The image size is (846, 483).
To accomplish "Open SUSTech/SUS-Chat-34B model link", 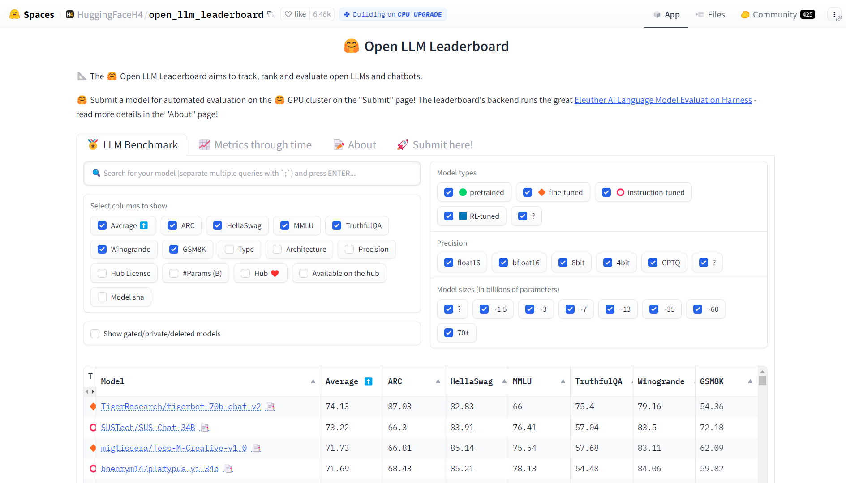I will [x=148, y=428].
